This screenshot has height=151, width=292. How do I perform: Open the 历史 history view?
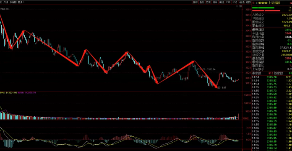(x=209, y=2)
